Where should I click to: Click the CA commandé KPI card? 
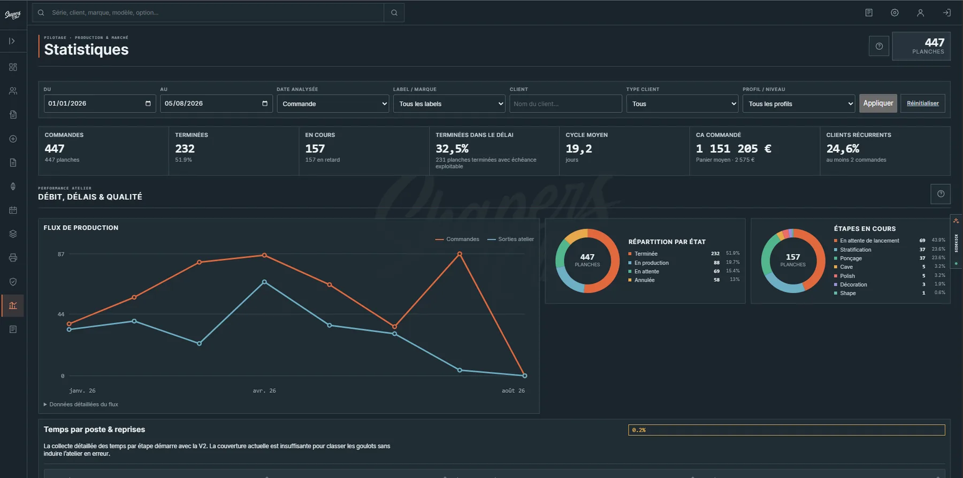click(x=755, y=151)
